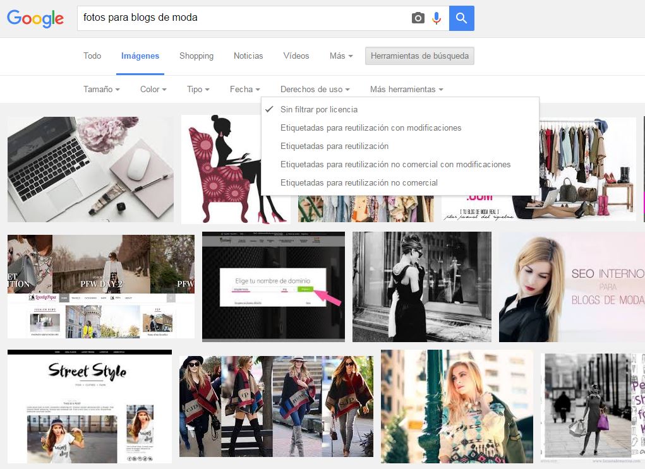Open the Color filter dropdown

pyautogui.click(x=153, y=89)
